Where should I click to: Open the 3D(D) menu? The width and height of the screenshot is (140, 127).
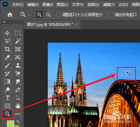123,5
